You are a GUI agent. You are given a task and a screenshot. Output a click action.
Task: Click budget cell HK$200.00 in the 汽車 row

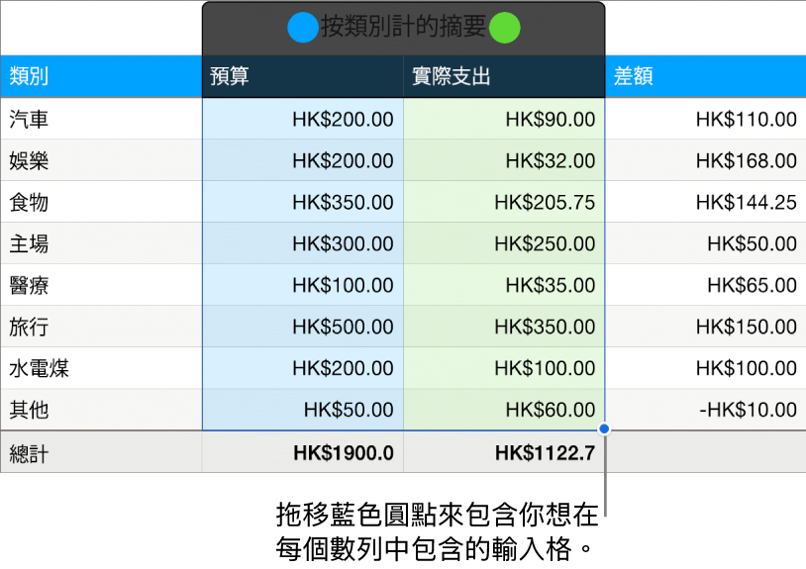coord(303,119)
